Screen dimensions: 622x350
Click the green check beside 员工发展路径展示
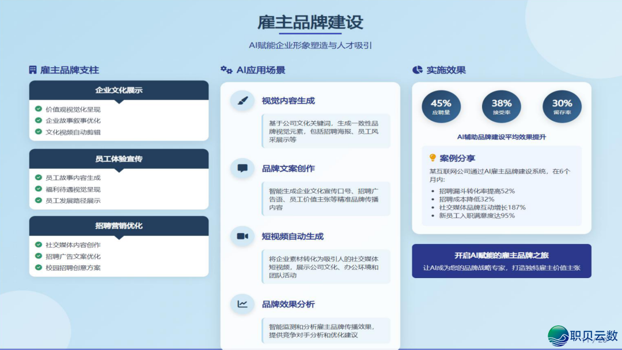click(x=39, y=200)
